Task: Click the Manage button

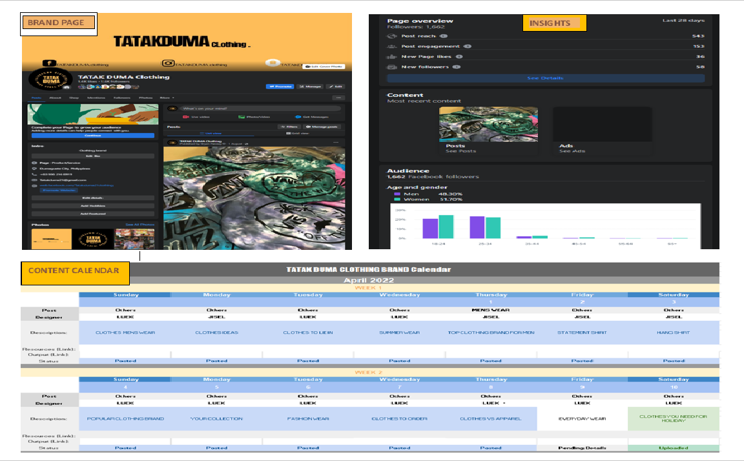Action: (x=309, y=87)
